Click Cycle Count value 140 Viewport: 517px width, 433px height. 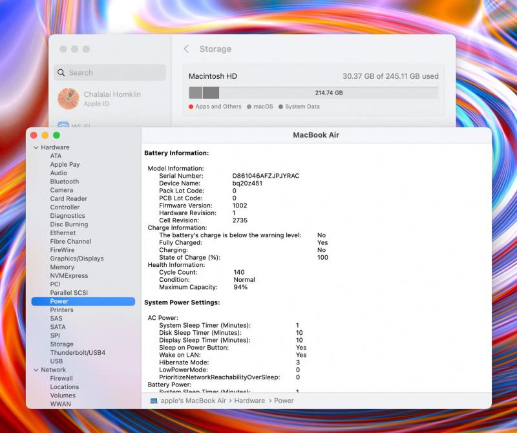pyautogui.click(x=239, y=272)
